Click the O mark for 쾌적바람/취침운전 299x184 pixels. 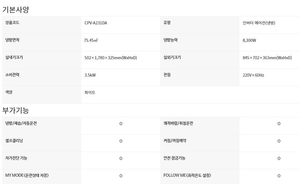click(279, 124)
